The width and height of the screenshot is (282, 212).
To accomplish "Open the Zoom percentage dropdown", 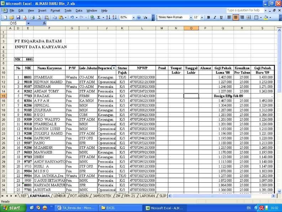I will click(x=134, y=17).
